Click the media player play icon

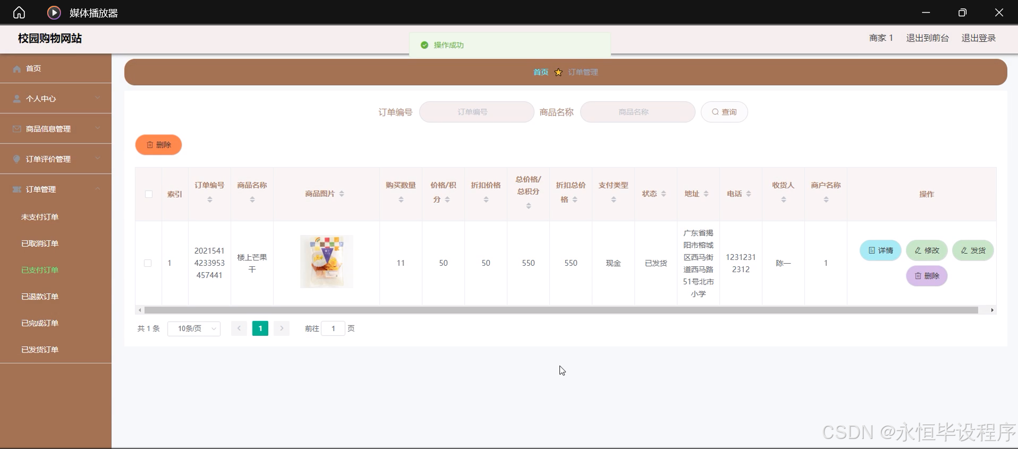click(x=54, y=12)
